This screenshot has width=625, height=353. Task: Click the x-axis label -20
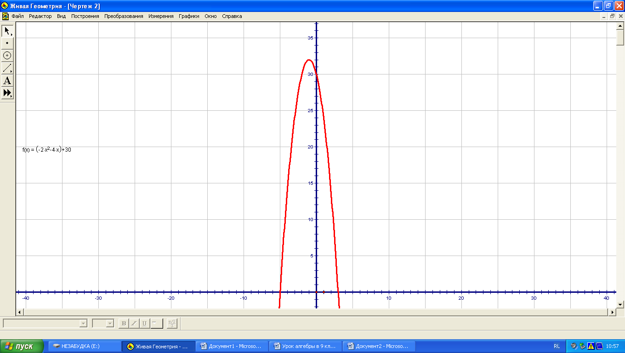(x=171, y=298)
